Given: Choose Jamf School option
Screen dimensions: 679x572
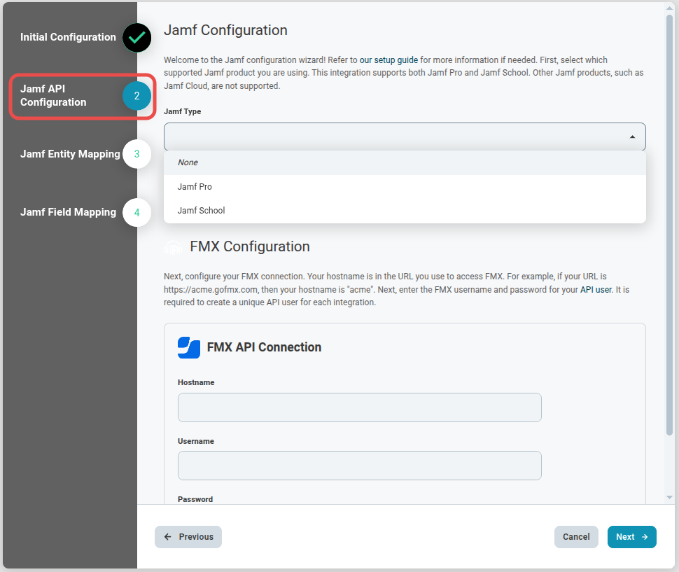Looking at the screenshot, I should [x=201, y=211].
